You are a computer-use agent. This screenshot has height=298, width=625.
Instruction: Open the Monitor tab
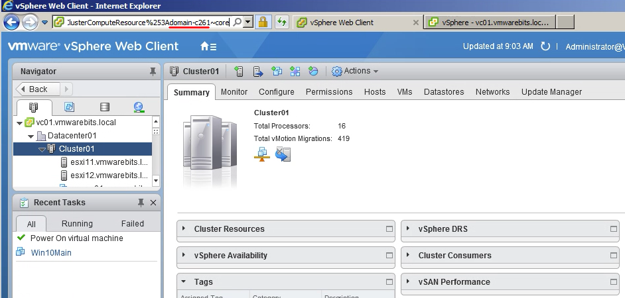tap(234, 92)
